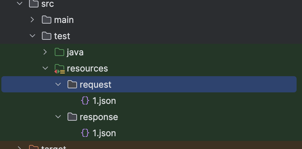Click the test folder icon
302x149 pixels.
[x=47, y=36]
